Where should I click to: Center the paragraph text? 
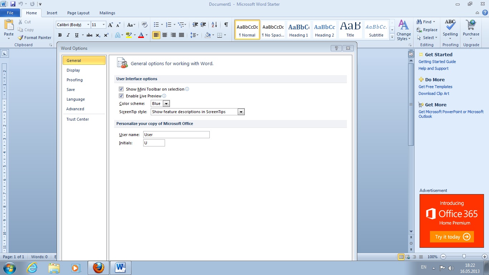(165, 35)
